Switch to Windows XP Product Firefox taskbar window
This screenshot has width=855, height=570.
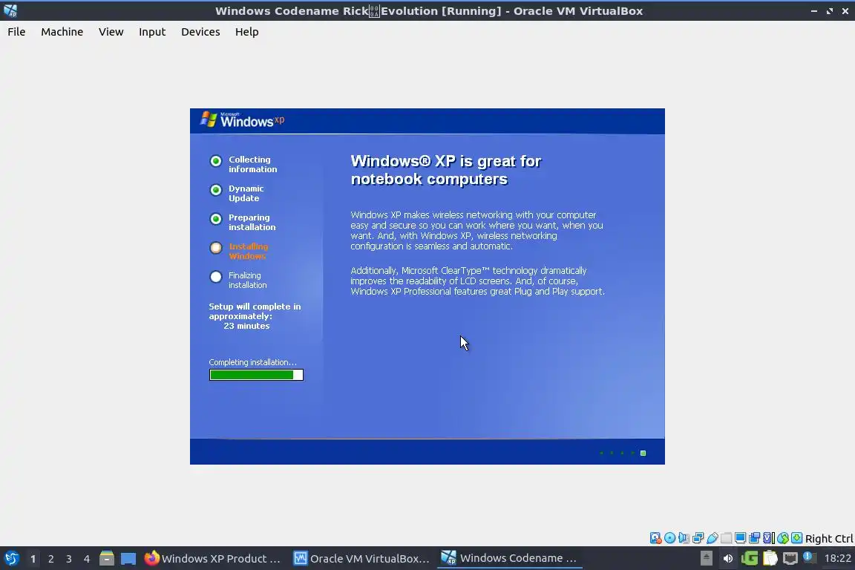pyautogui.click(x=212, y=558)
